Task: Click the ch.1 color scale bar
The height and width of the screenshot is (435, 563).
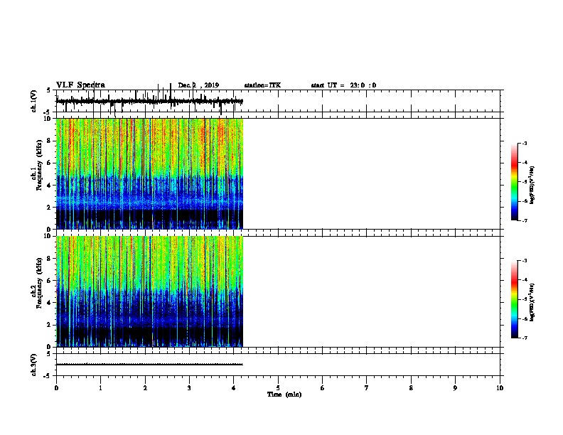Action: coord(515,182)
